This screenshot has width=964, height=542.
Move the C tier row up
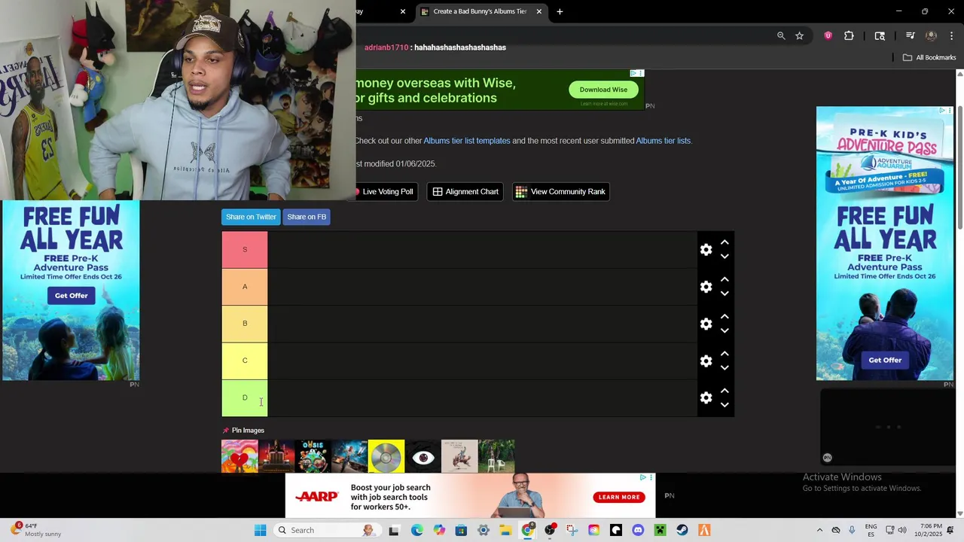tap(725, 353)
